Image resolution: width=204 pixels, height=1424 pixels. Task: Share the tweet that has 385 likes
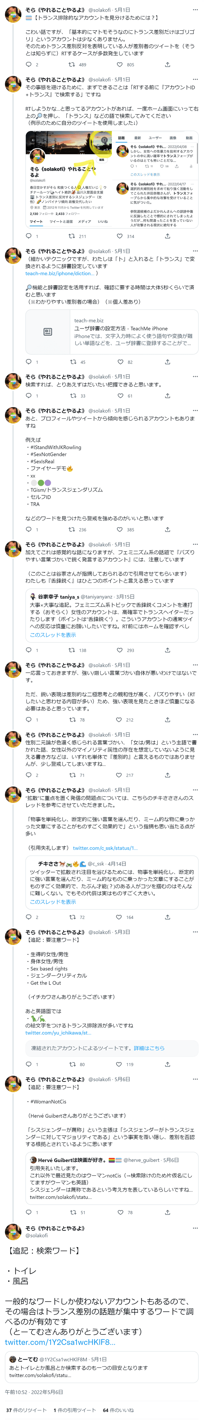pyautogui.click(x=167, y=529)
